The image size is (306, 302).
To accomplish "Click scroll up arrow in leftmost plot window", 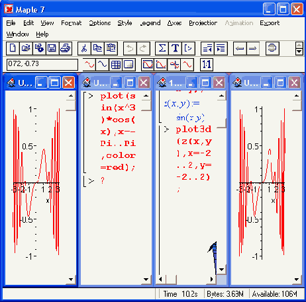I will 71,96.
